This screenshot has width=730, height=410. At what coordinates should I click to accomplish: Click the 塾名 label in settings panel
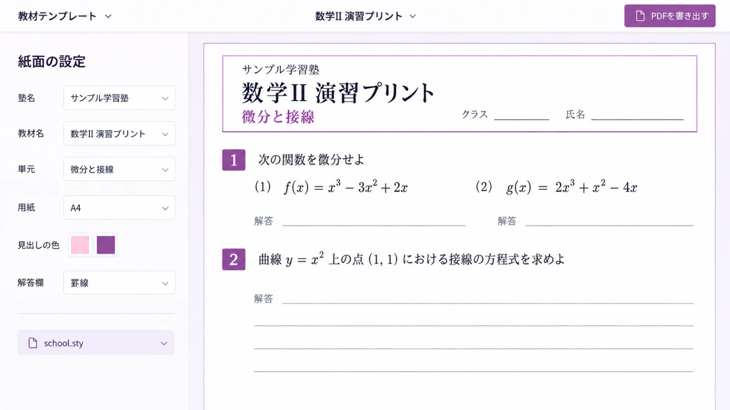26,98
